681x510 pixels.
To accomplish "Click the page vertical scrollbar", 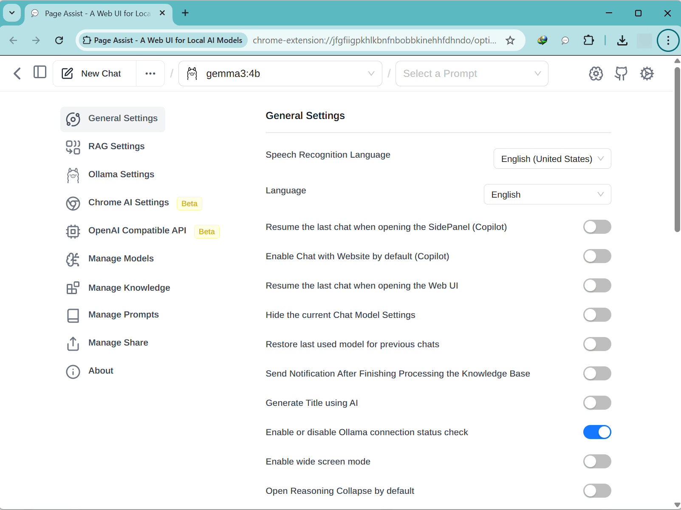I will 677,149.
